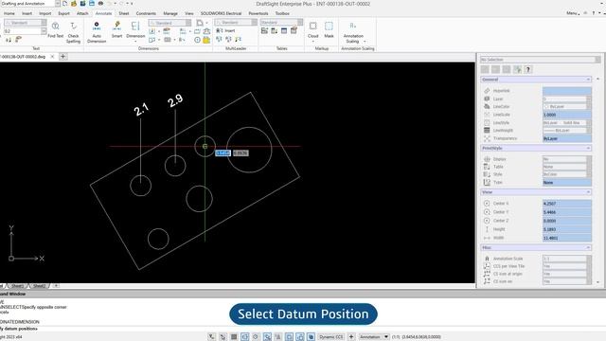Open the Menu button at top right
Viewport: 606px width, 341px height.
573,13
